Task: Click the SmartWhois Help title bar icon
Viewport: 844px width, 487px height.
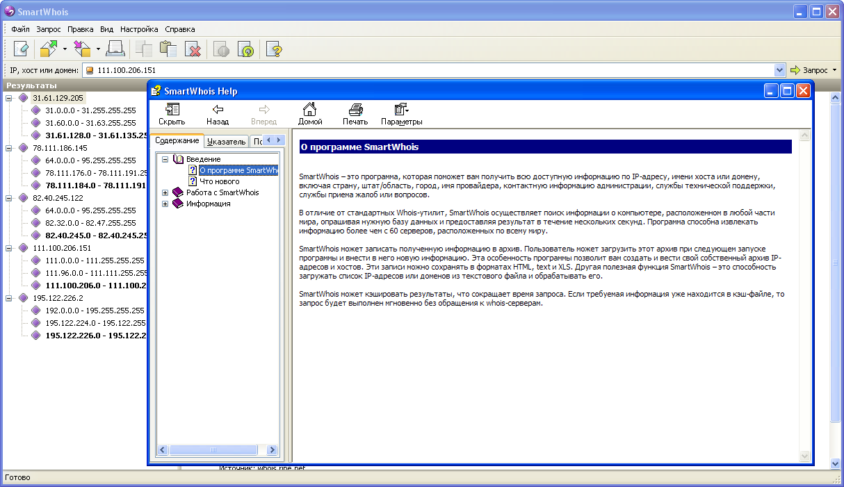Action: 156,90
